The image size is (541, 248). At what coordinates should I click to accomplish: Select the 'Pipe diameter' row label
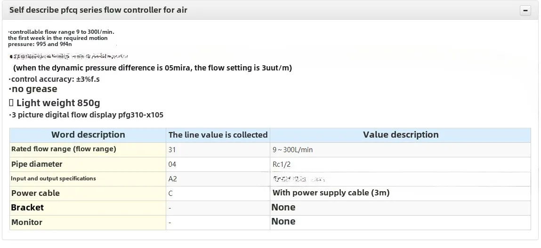coord(37,164)
